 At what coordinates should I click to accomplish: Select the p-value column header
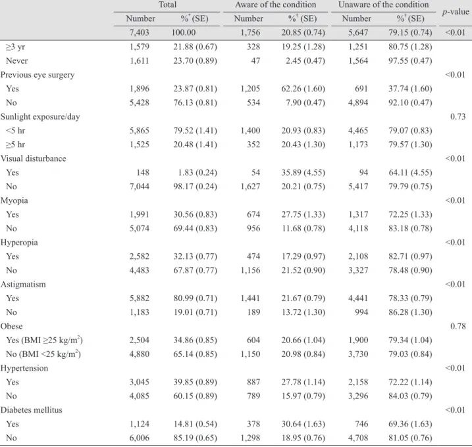[x=456, y=12]
